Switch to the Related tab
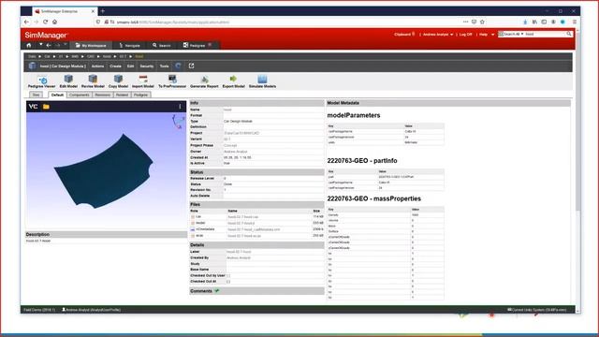 click(123, 95)
